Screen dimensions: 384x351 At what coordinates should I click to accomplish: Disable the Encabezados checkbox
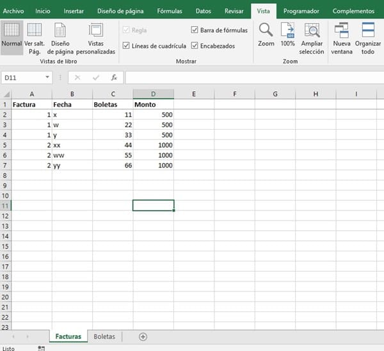195,46
